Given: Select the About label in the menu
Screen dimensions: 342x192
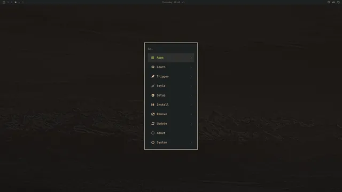Looking at the screenshot, I should 161,133.
